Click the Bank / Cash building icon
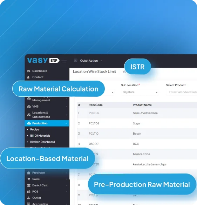The image size is (197, 205). click(x=29, y=185)
